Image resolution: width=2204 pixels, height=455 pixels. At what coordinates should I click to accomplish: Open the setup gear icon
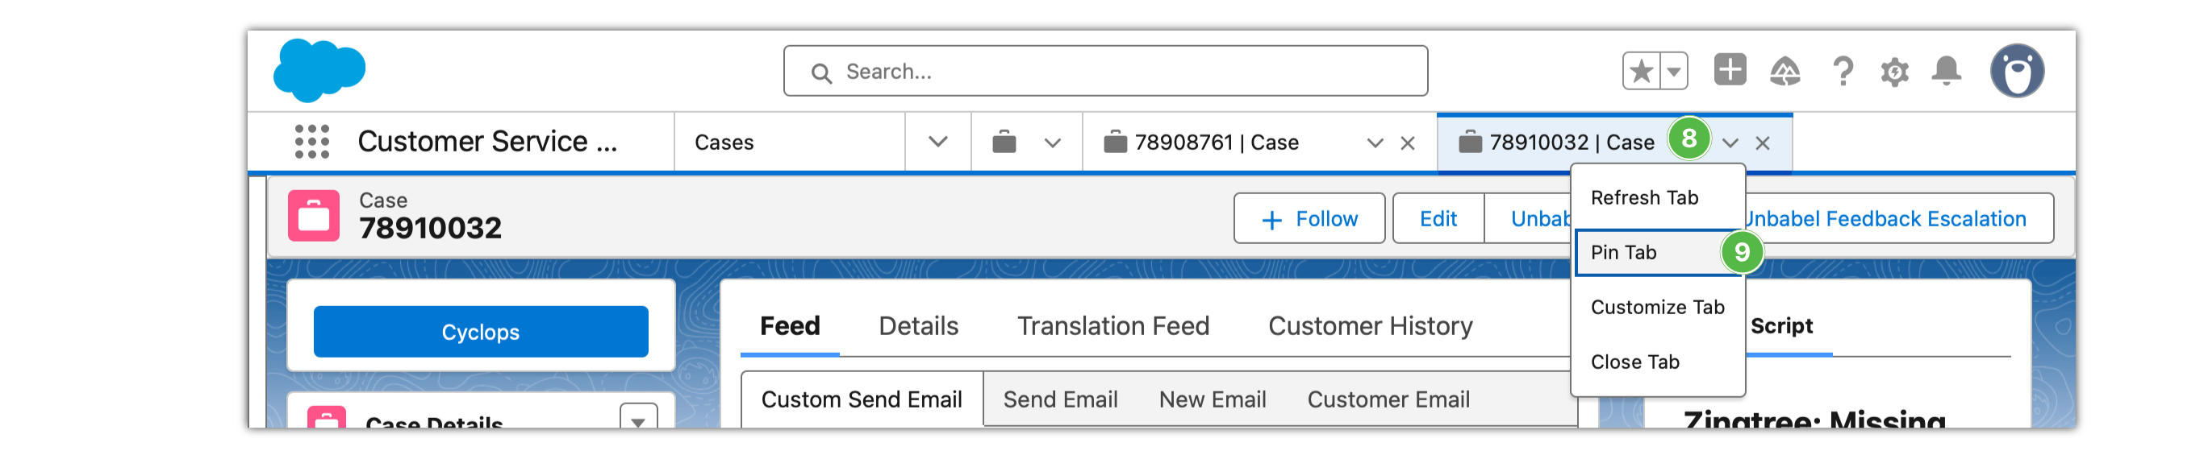tap(1894, 72)
